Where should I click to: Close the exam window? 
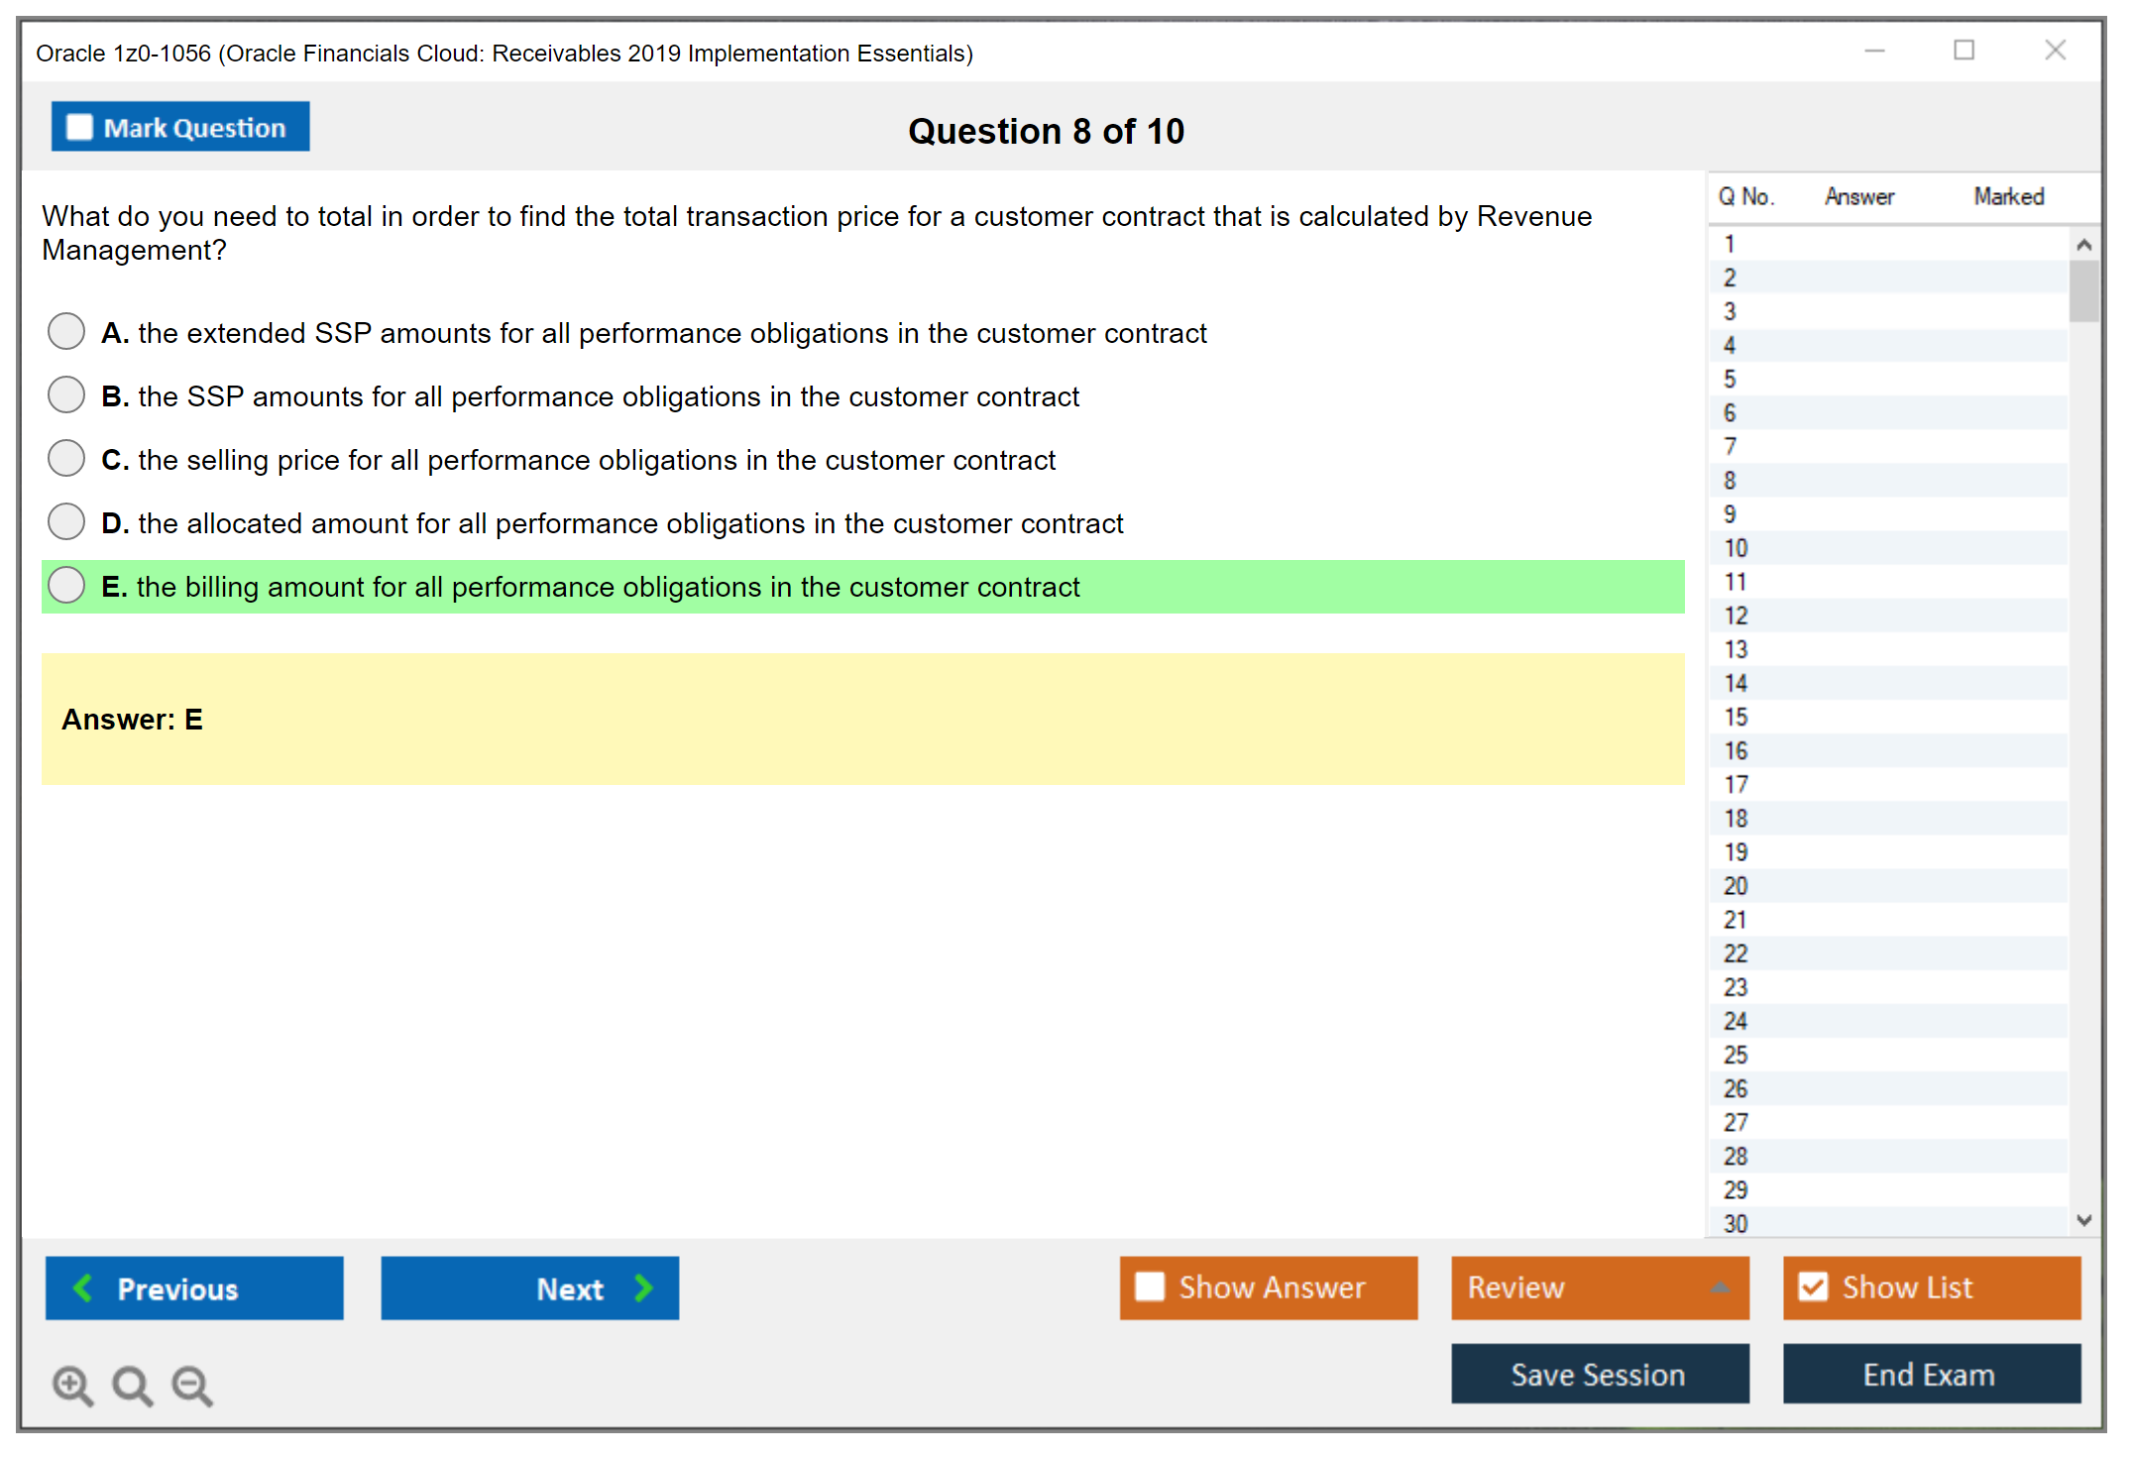pyautogui.click(x=2055, y=51)
